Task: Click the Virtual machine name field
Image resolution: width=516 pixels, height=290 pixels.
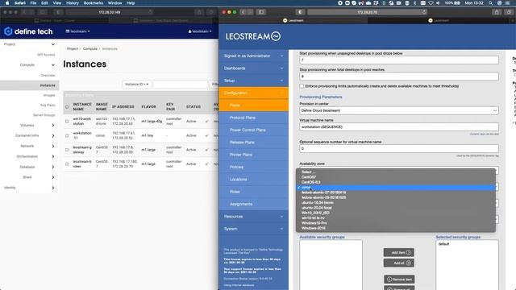Action: tap(399, 127)
